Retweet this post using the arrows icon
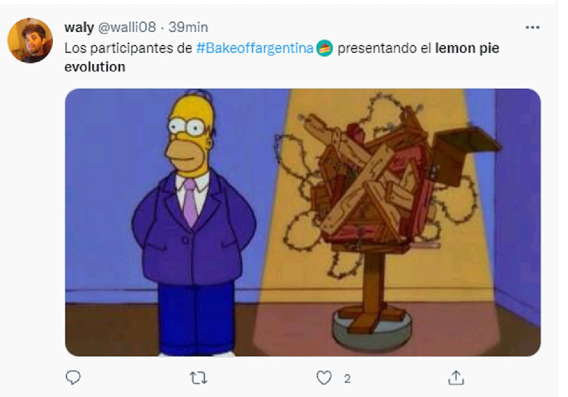Viewport: 568px width, 397px height. click(x=198, y=378)
